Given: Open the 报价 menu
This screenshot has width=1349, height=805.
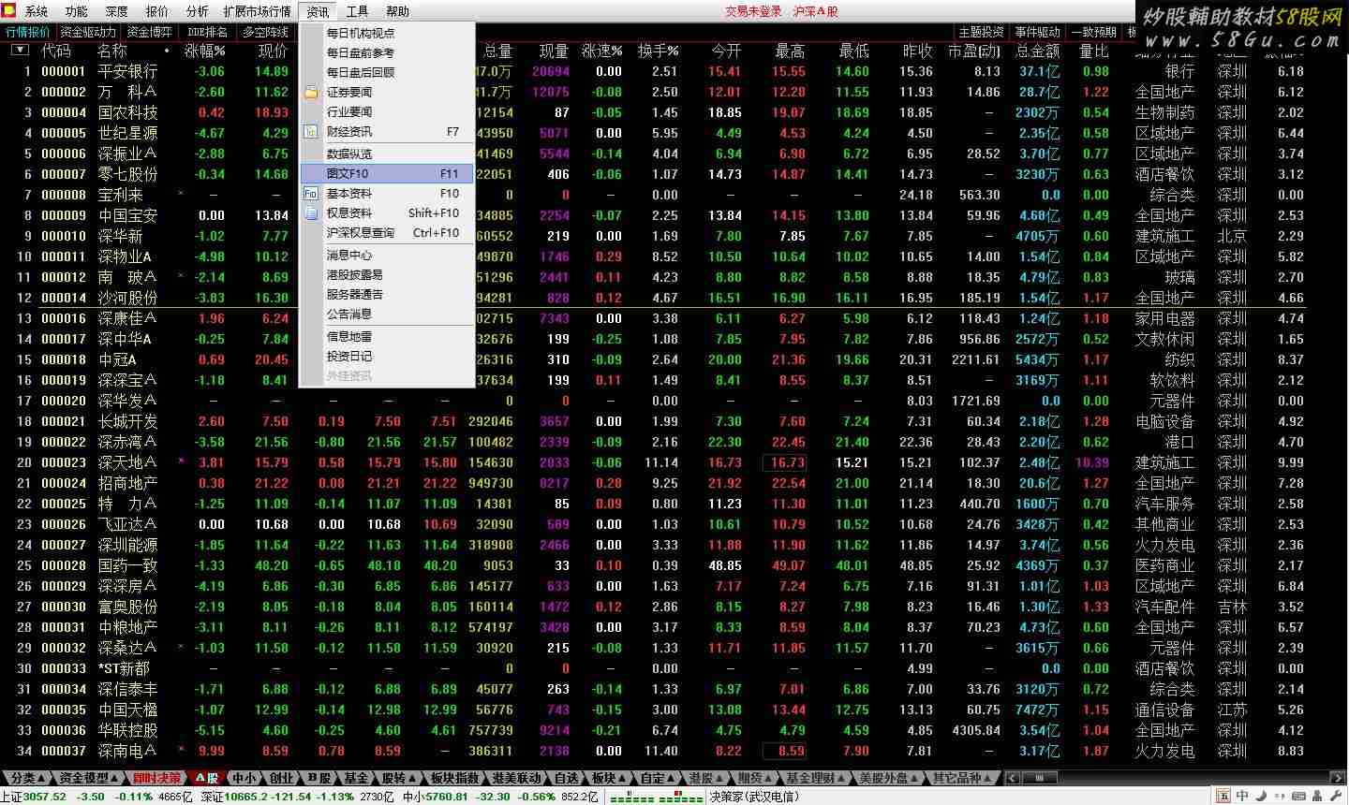Looking at the screenshot, I should point(157,11).
